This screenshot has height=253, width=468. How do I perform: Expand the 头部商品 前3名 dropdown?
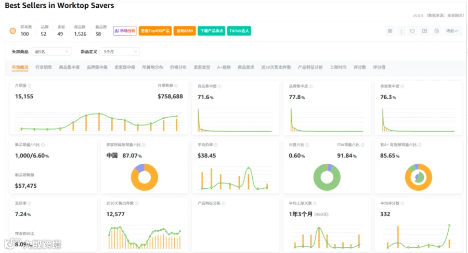coord(51,51)
